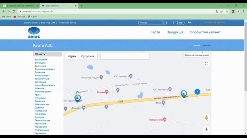Click the Avias logo

(34, 32)
